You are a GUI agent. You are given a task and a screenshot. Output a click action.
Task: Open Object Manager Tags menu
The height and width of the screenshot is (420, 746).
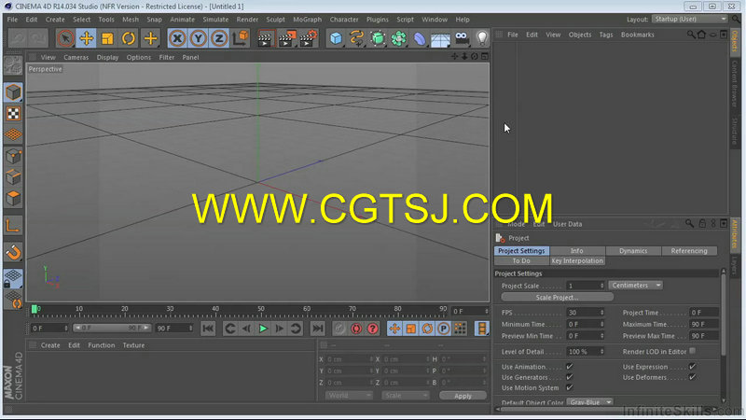pyautogui.click(x=605, y=35)
